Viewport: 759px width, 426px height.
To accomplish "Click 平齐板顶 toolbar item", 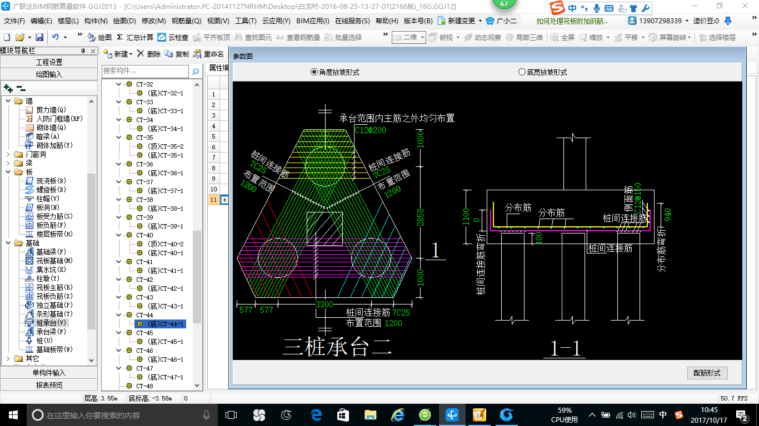I will (211, 37).
